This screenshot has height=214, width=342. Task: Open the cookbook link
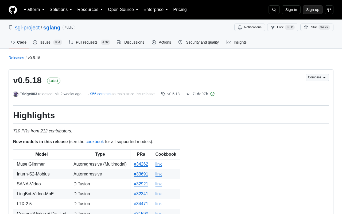(x=95, y=142)
